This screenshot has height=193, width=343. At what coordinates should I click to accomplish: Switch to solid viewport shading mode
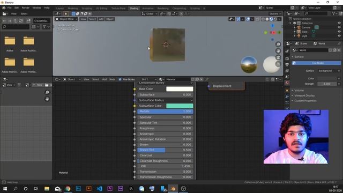[267, 19]
